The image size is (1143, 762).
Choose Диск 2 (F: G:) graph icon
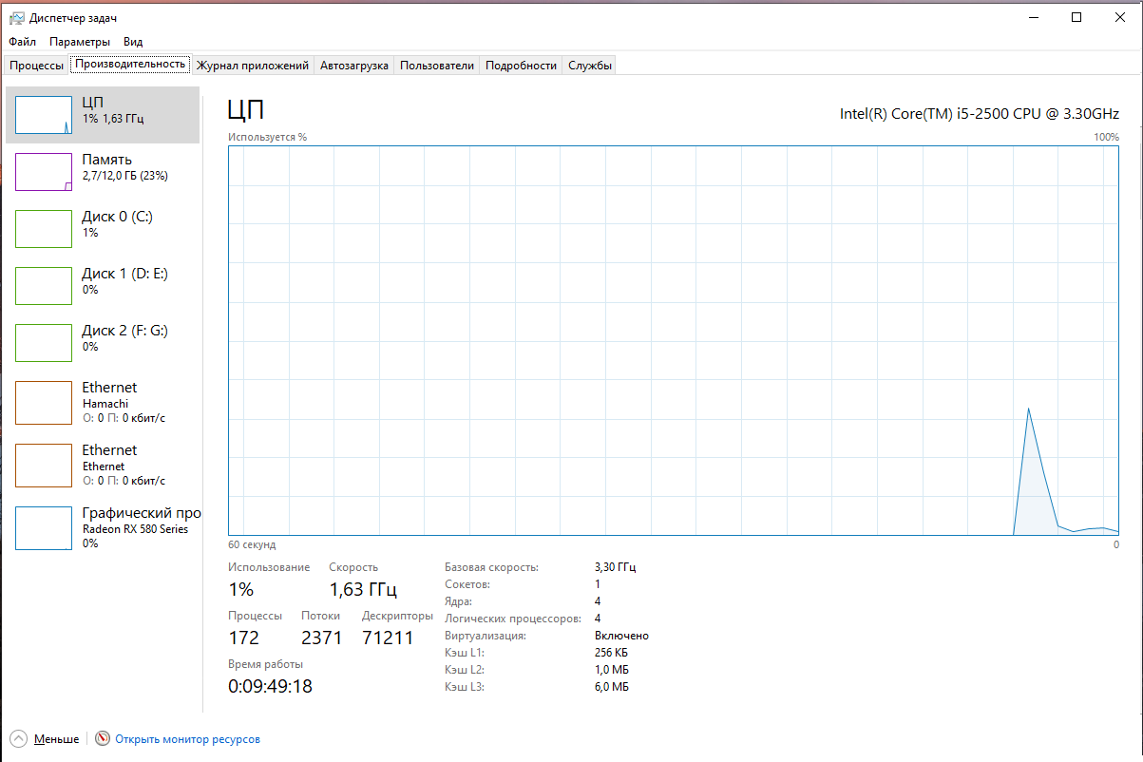tap(44, 343)
